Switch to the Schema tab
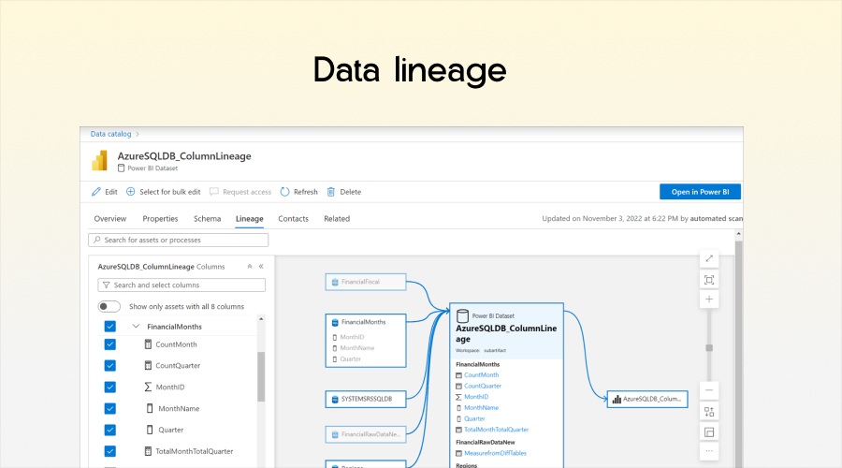842x468 pixels. point(208,219)
